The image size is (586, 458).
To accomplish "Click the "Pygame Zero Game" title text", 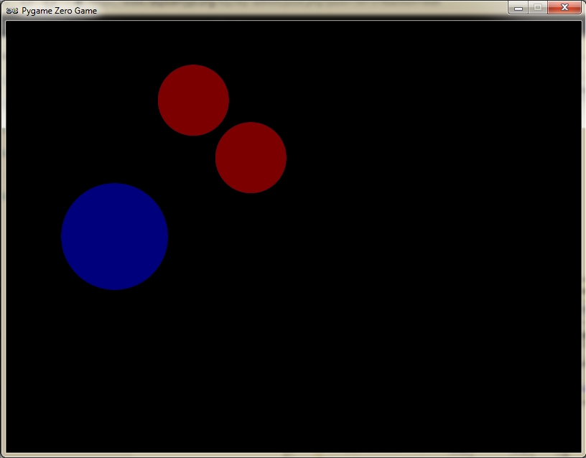I will pos(59,11).
